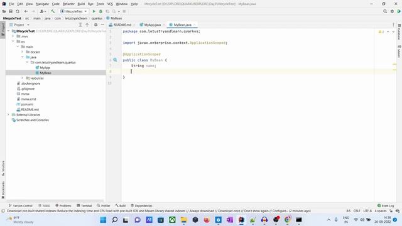Open the Terminal tool window
Image resolution: width=402 pixels, height=226 pixels.
(x=84, y=205)
